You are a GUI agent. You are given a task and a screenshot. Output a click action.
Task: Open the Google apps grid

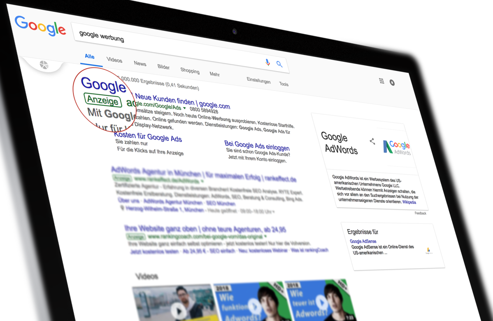(x=381, y=81)
